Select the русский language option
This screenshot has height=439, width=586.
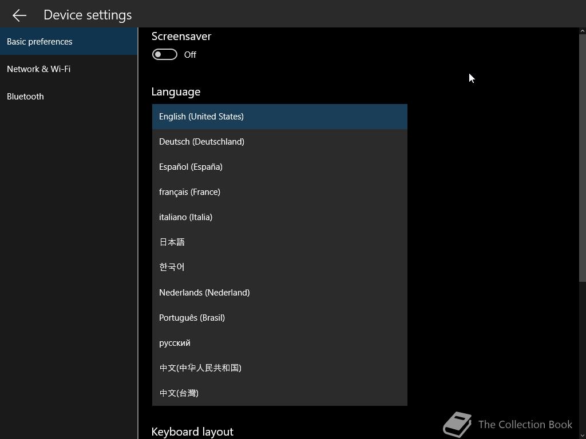pyautogui.click(x=279, y=343)
